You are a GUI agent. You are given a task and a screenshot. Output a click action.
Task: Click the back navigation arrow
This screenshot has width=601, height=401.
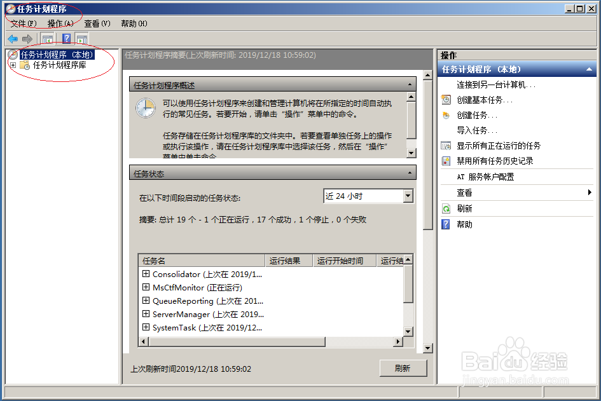tap(13, 38)
